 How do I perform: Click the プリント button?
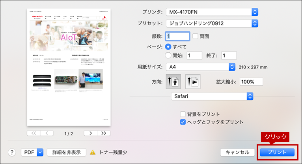[x=277, y=152]
